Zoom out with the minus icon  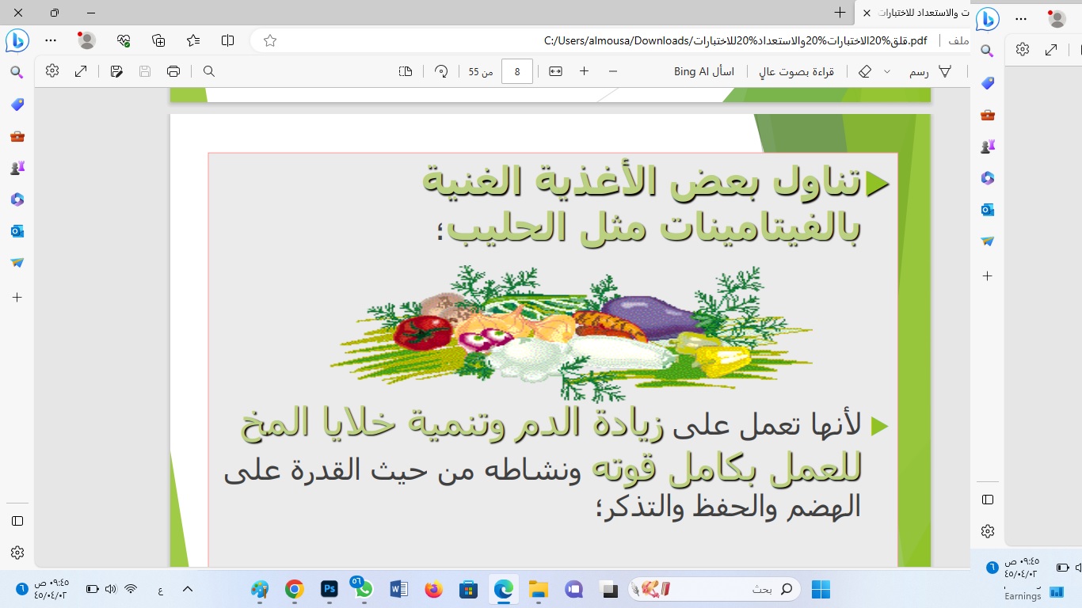point(612,71)
